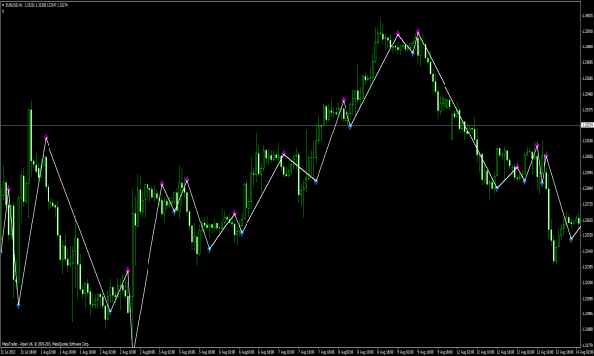Image resolution: width=594 pixels, height=356 pixels.
Task: Click the MetaTrader copyright text at chart bottom
Action: tap(46, 344)
